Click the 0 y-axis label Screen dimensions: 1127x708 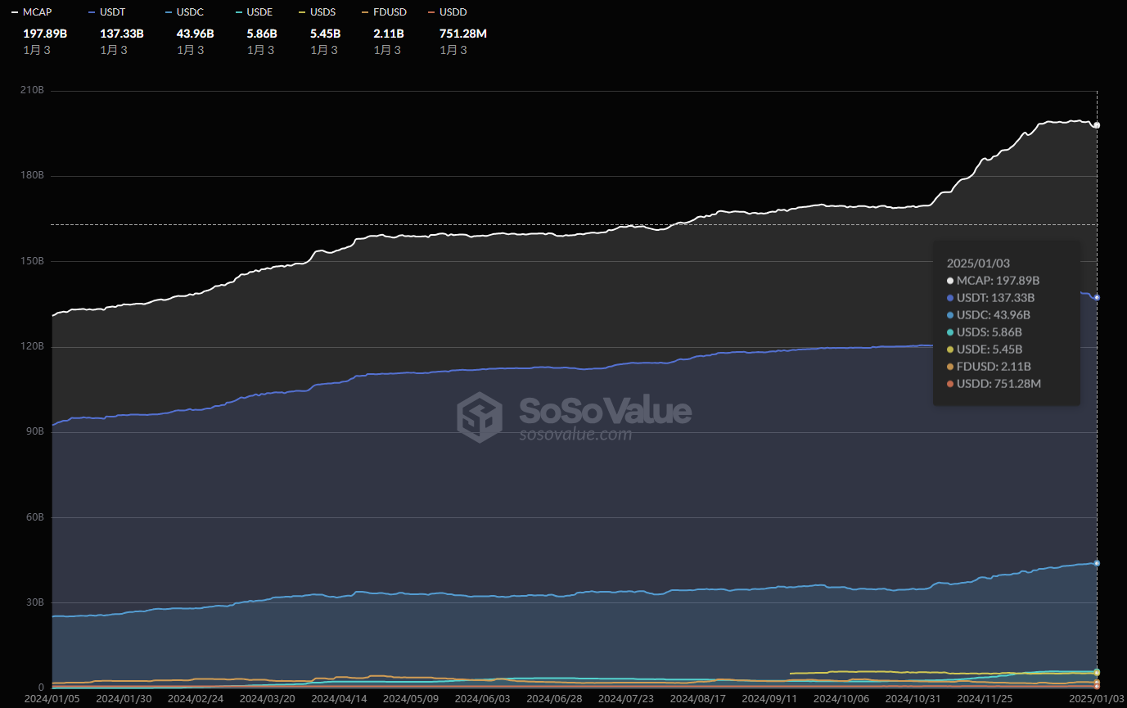click(x=40, y=688)
